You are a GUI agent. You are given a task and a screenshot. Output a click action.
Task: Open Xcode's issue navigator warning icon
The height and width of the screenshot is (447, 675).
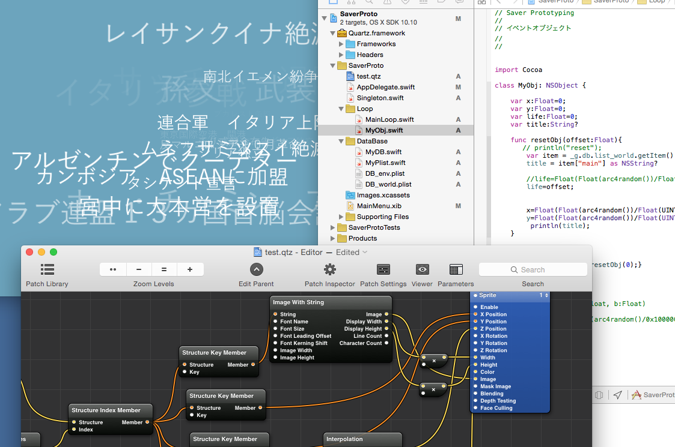tap(388, 2)
